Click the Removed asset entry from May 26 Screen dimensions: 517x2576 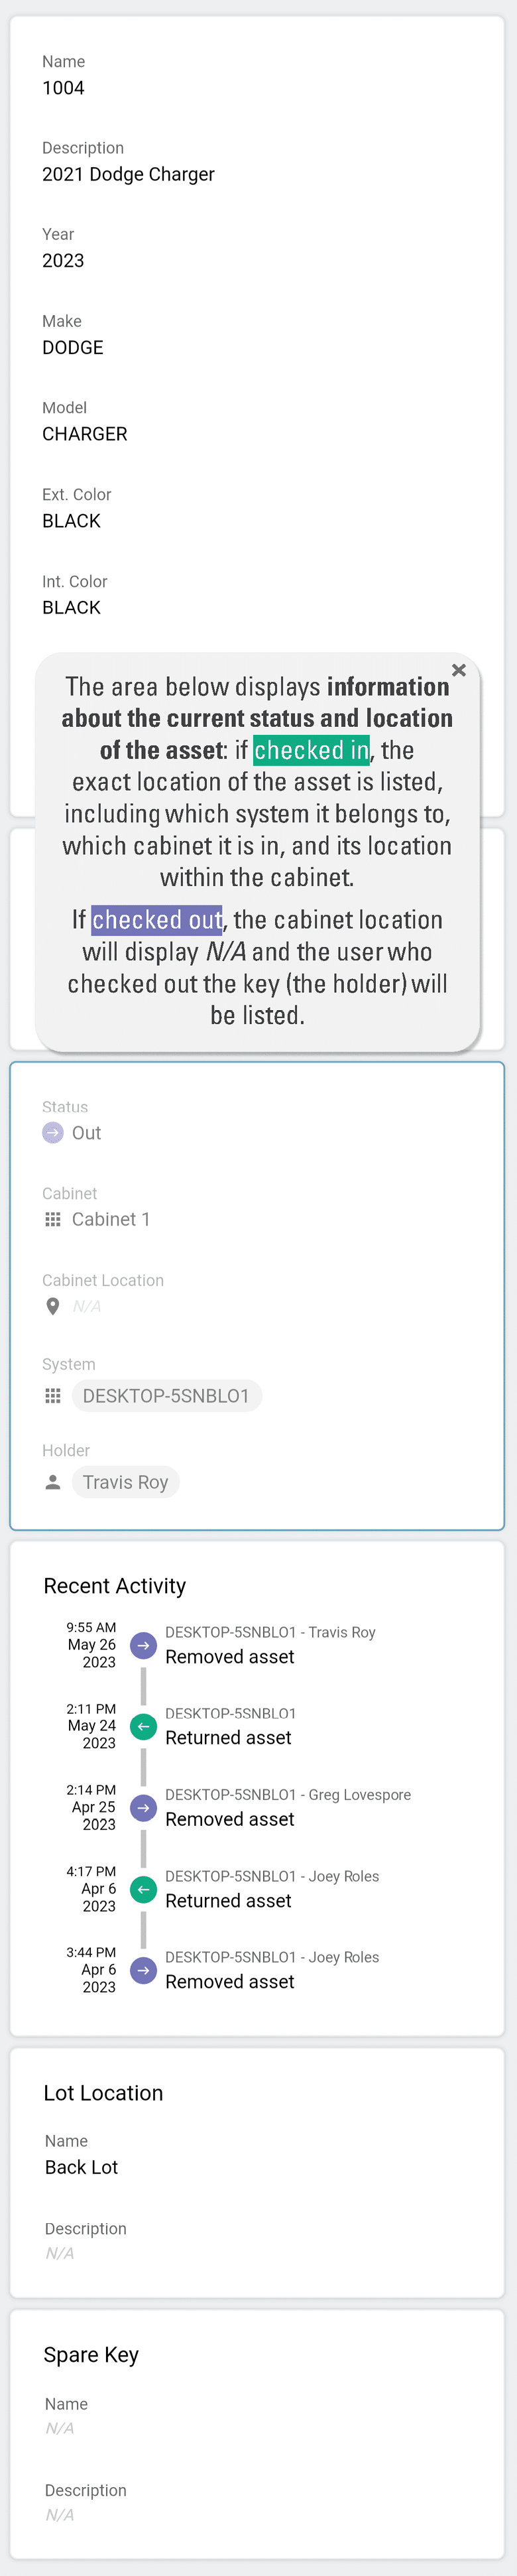click(x=229, y=1657)
